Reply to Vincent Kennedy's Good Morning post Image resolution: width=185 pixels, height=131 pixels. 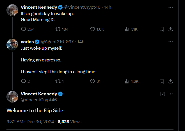[x=24, y=29]
